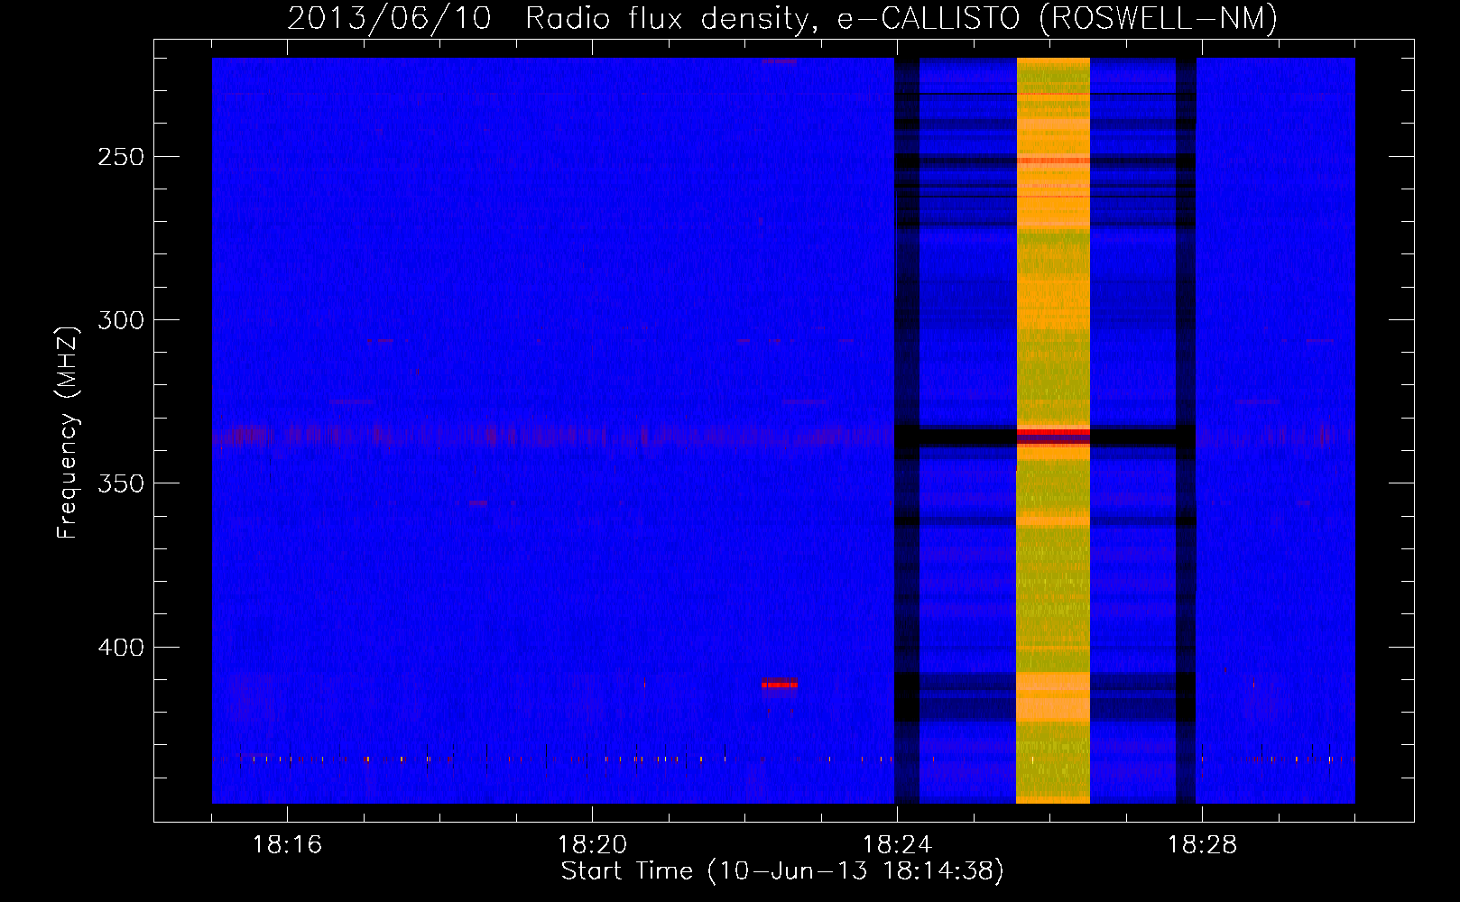The width and height of the screenshot is (1460, 902).
Task: Click the 18:16 time tick label
Action: (x=287, y=844)
